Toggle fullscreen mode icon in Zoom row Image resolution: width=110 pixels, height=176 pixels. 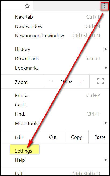pyautogui.click(x=100, y=81)
